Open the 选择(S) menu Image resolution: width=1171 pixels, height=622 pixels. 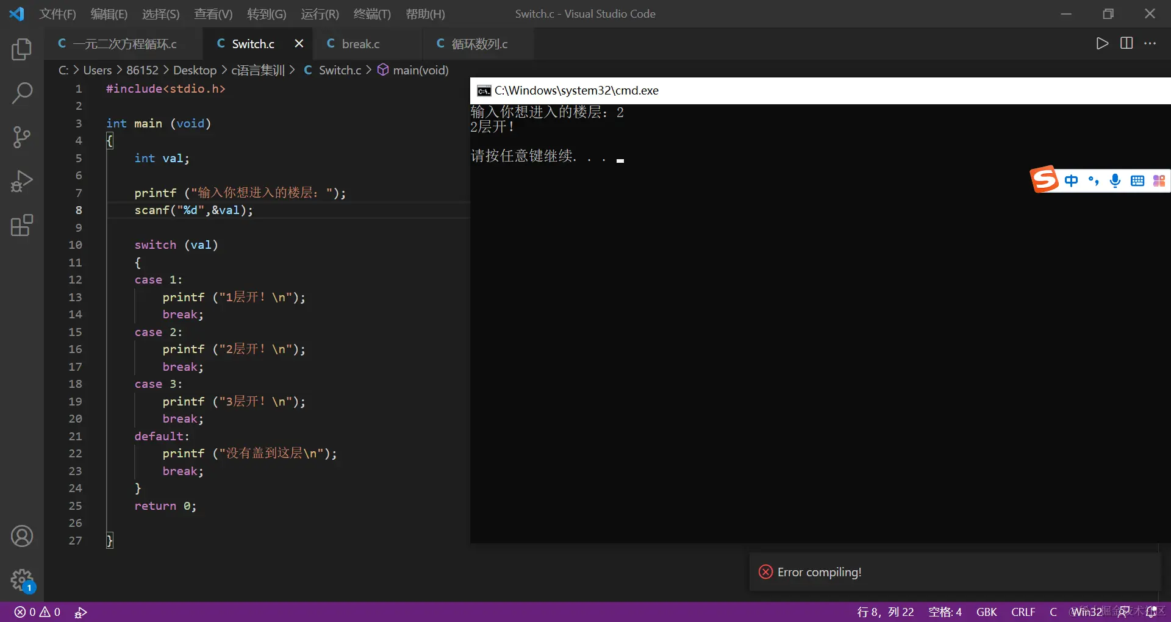click(x=160, y=14)
